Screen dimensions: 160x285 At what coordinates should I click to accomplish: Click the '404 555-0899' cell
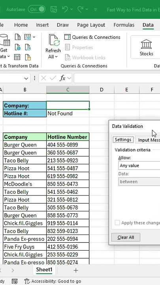tap(68, 145)
